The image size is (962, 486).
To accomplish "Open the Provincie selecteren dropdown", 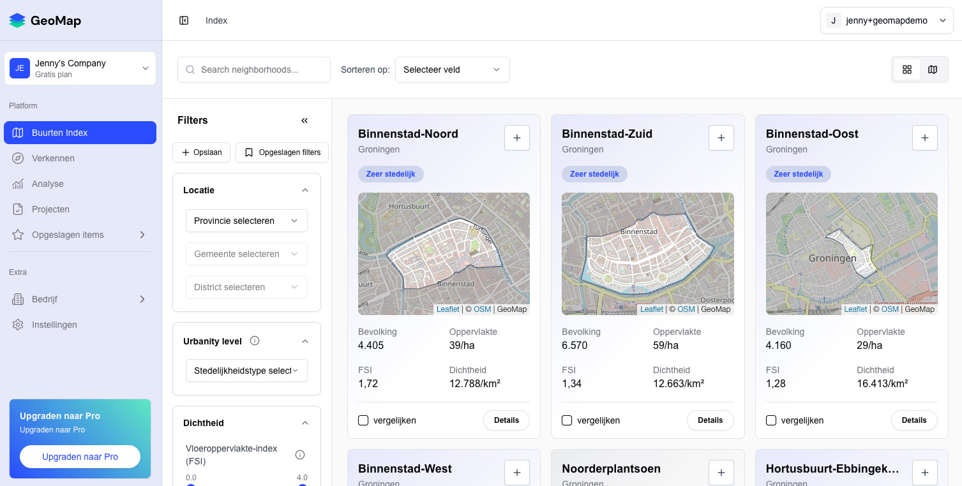I will coord(246,221).
